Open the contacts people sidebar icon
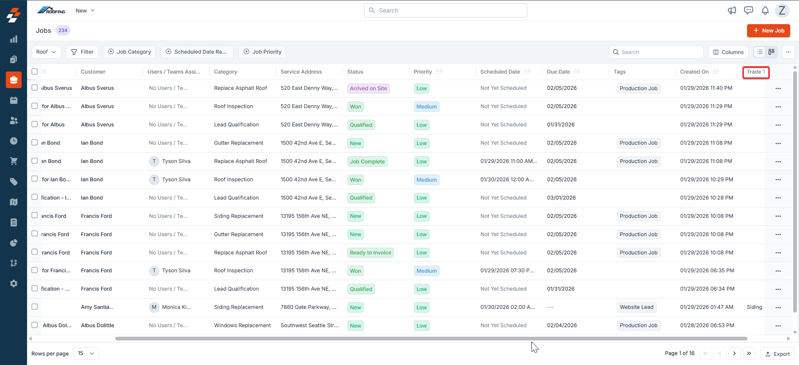799x365 pixels. 14,121
